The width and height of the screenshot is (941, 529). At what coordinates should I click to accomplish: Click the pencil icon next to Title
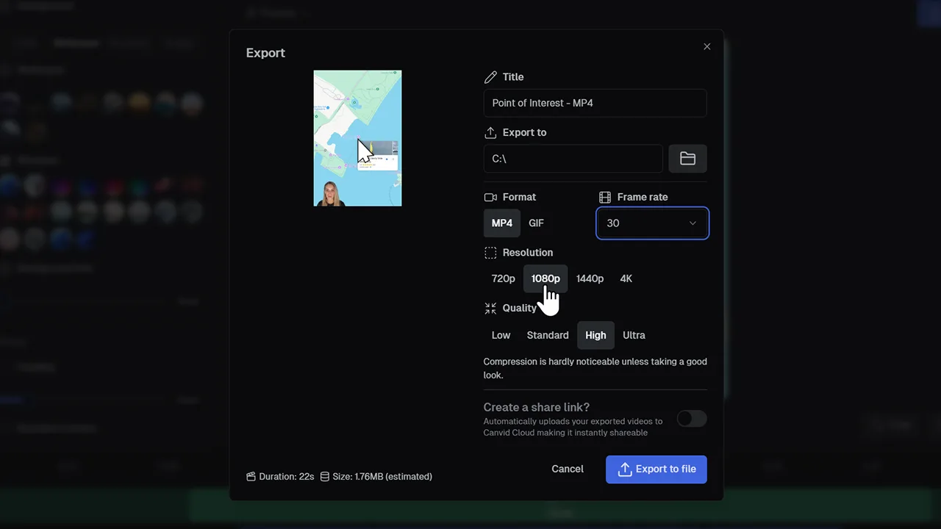[x=490, y=76]
